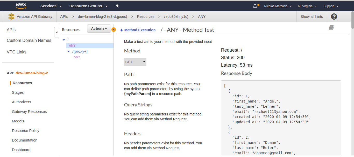Open the help question mark icon

click(334, 17)
